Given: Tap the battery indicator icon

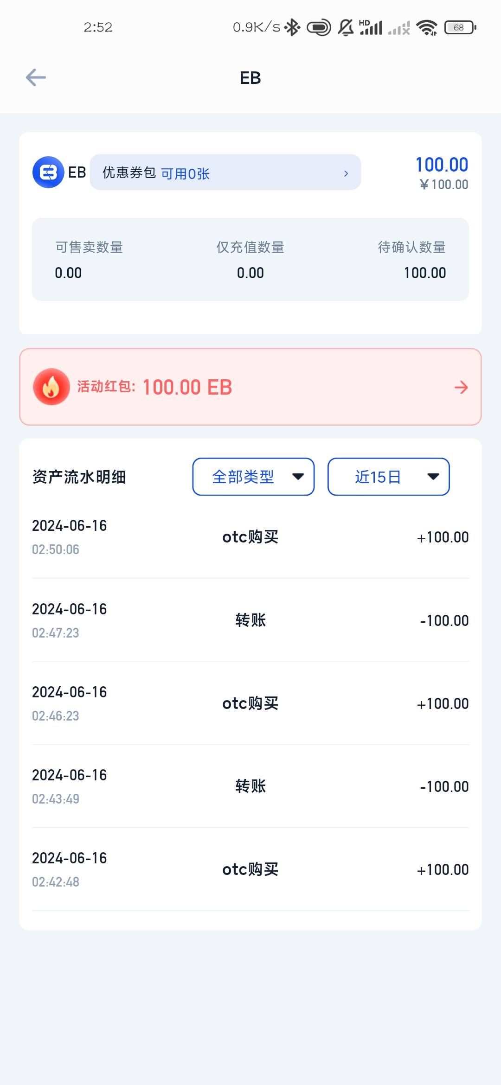Looking at the screenshot, I should (460, 27).
